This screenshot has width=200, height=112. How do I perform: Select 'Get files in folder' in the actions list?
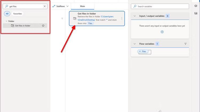tap(23, 26)
